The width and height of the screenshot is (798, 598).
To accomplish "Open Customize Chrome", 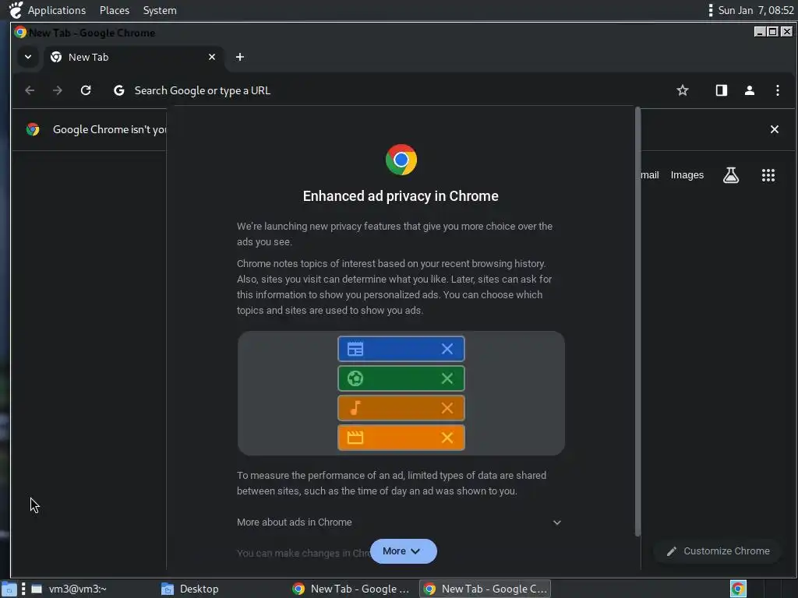I will point(718,551).
